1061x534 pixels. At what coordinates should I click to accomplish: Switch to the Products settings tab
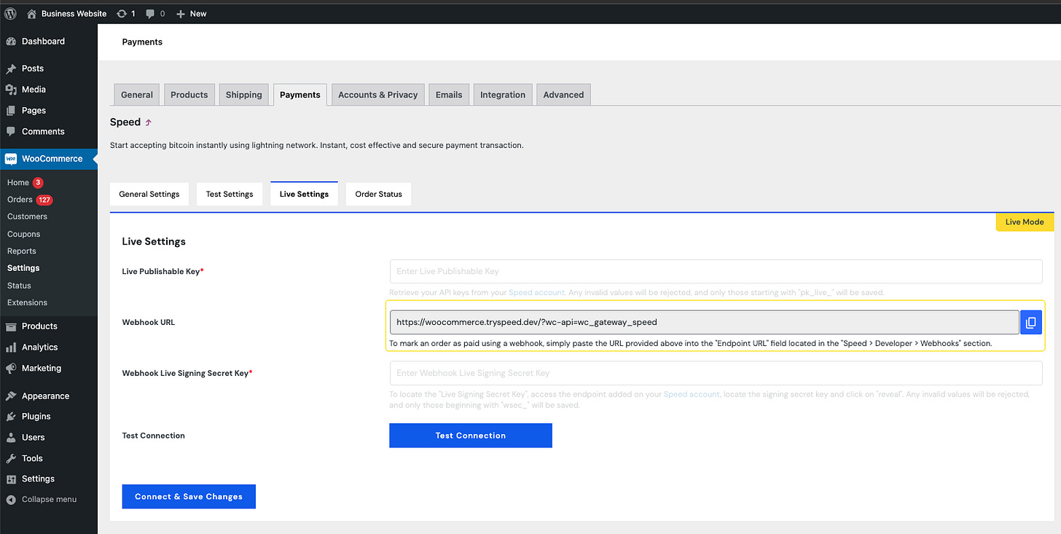click(x=189, y=95)
